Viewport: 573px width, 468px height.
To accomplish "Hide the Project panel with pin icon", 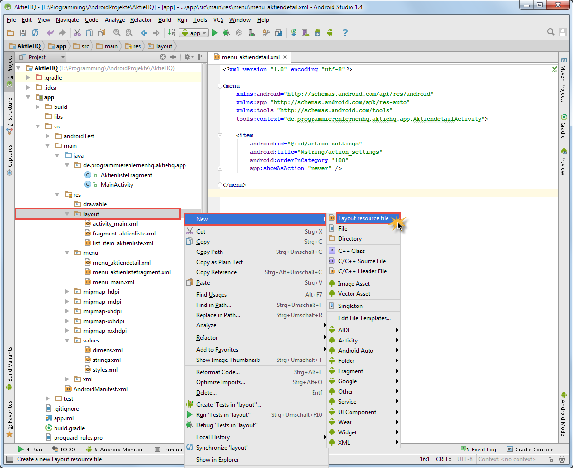I will point(201,57).
